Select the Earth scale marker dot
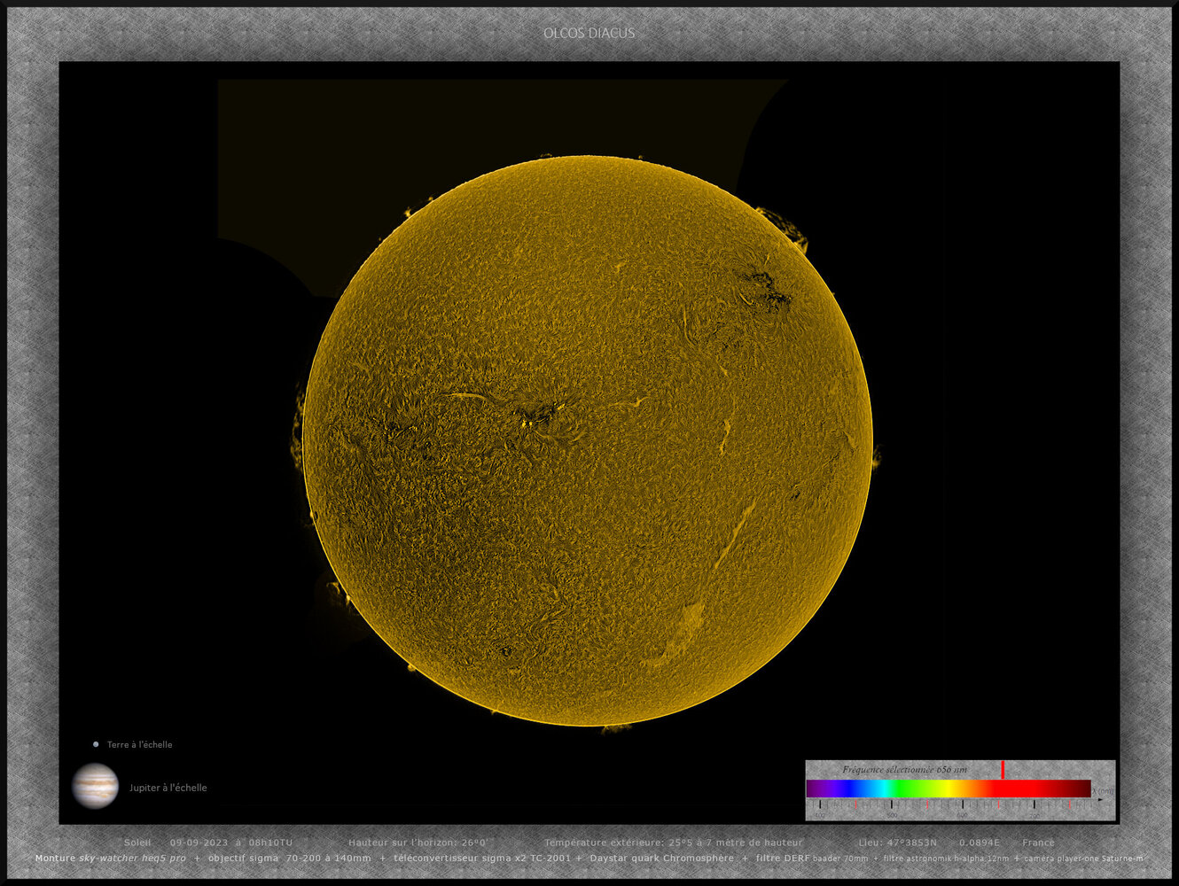 tap(96, 743)
